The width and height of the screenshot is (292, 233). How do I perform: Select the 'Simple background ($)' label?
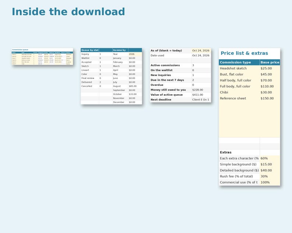coord(238,164)
